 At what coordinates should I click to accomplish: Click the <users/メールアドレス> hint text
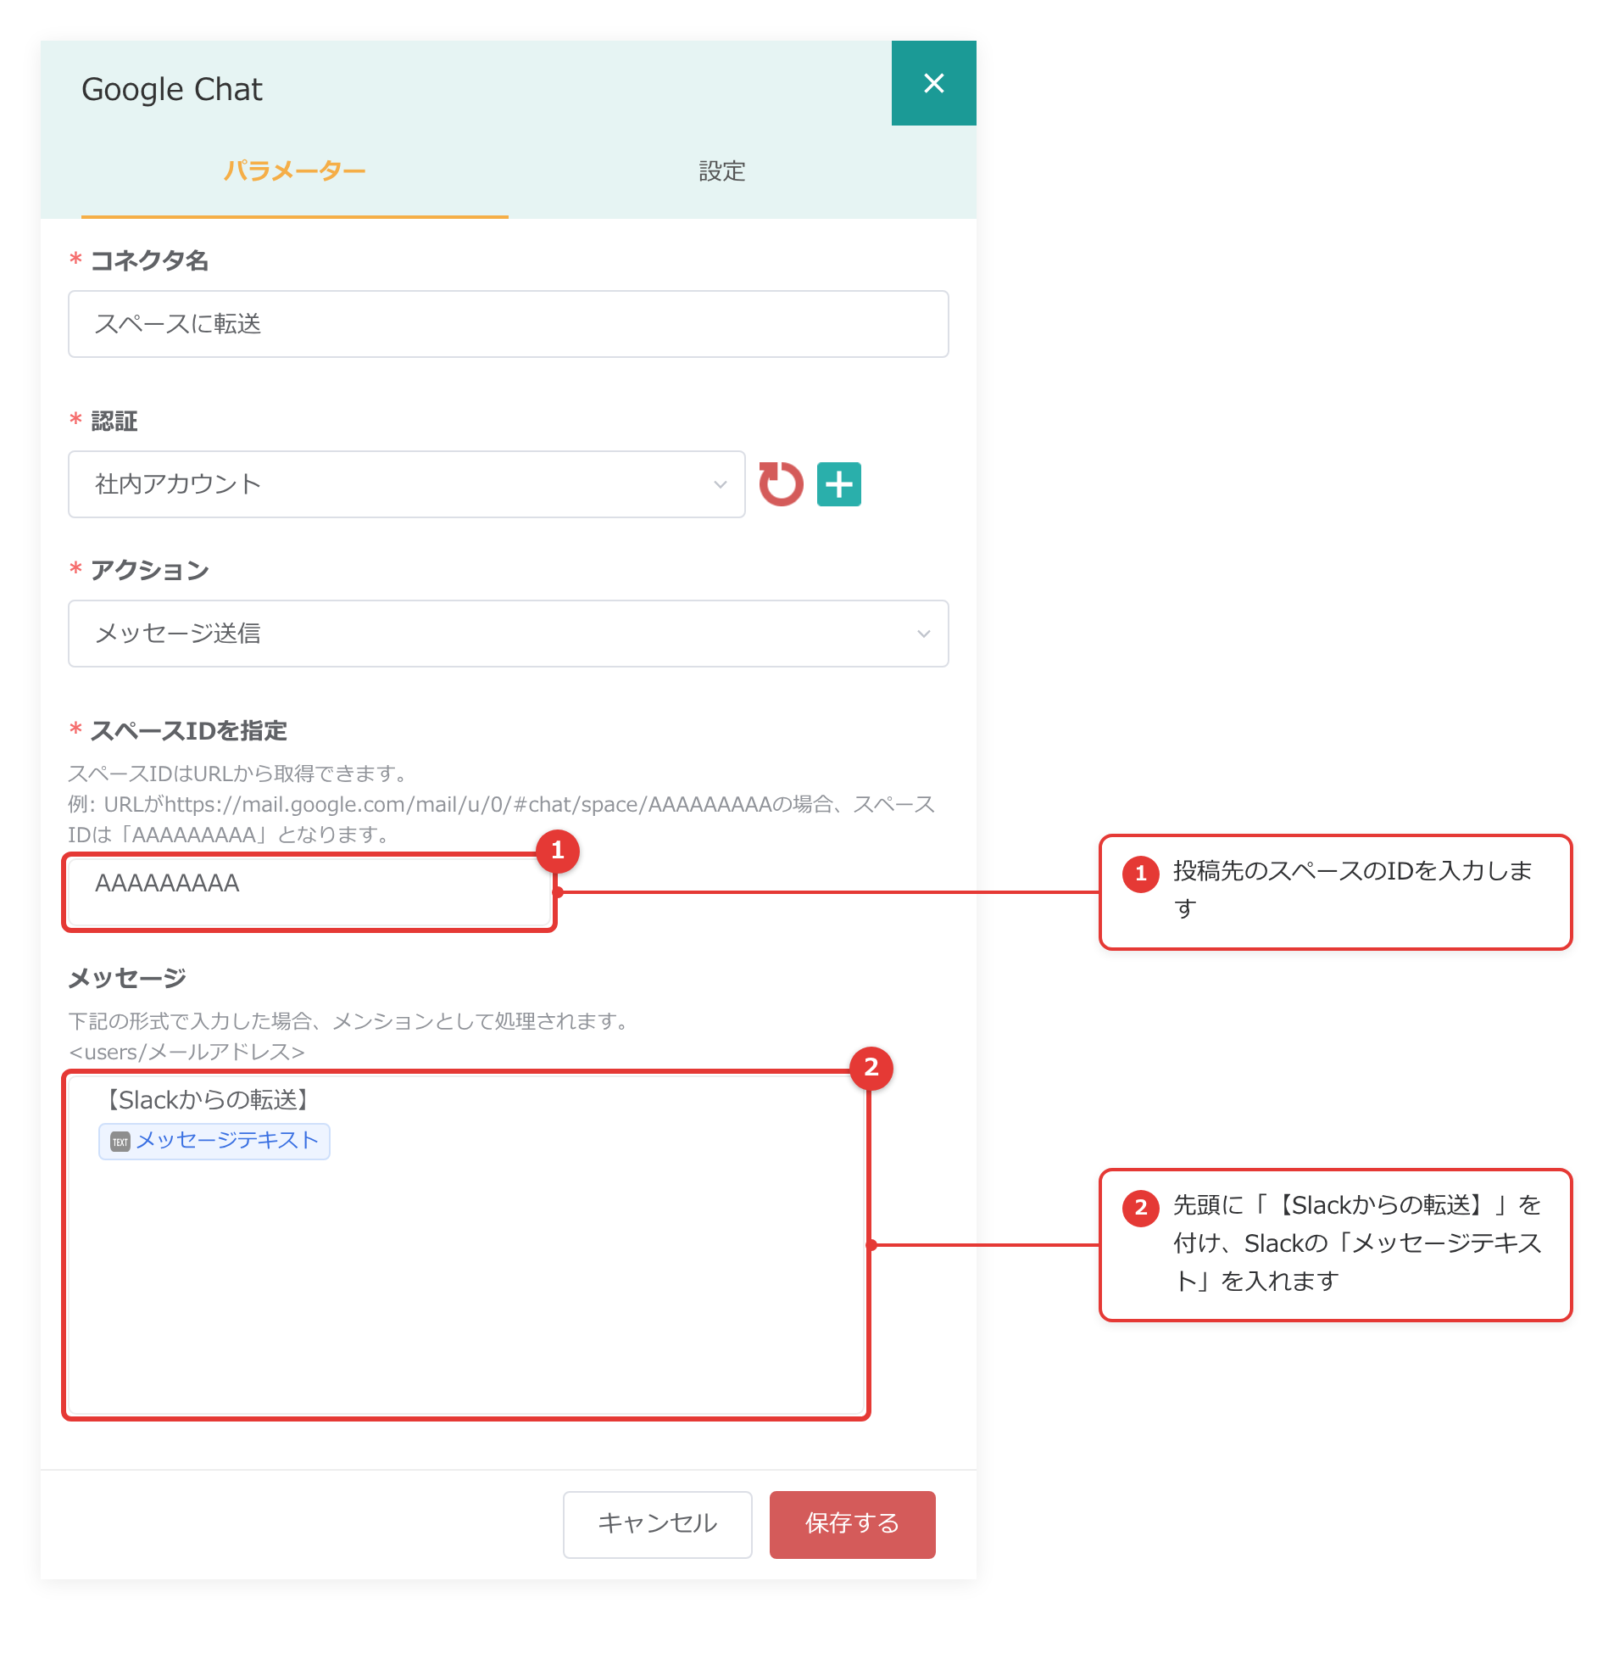tap(186, 1052)
